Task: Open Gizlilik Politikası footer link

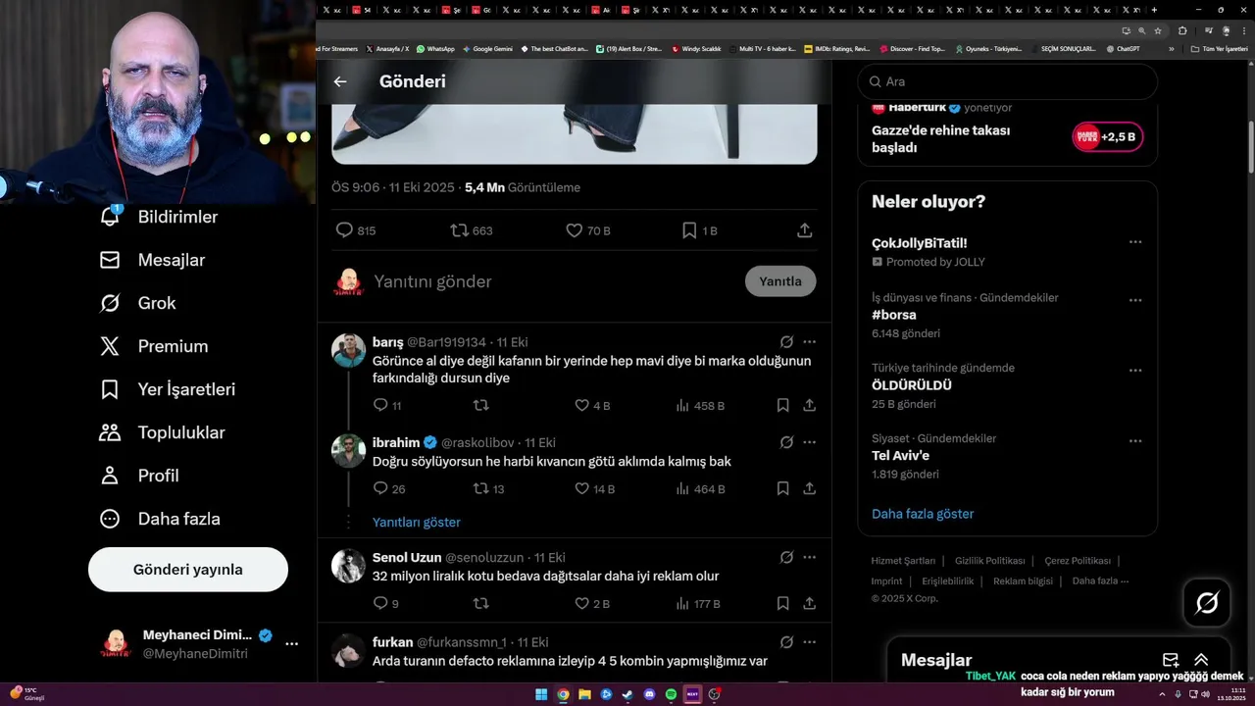Action: click(990, 561)
